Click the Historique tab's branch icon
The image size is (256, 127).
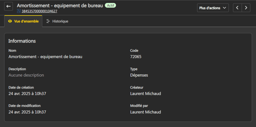pyautogui.click(x=48, y=21)
